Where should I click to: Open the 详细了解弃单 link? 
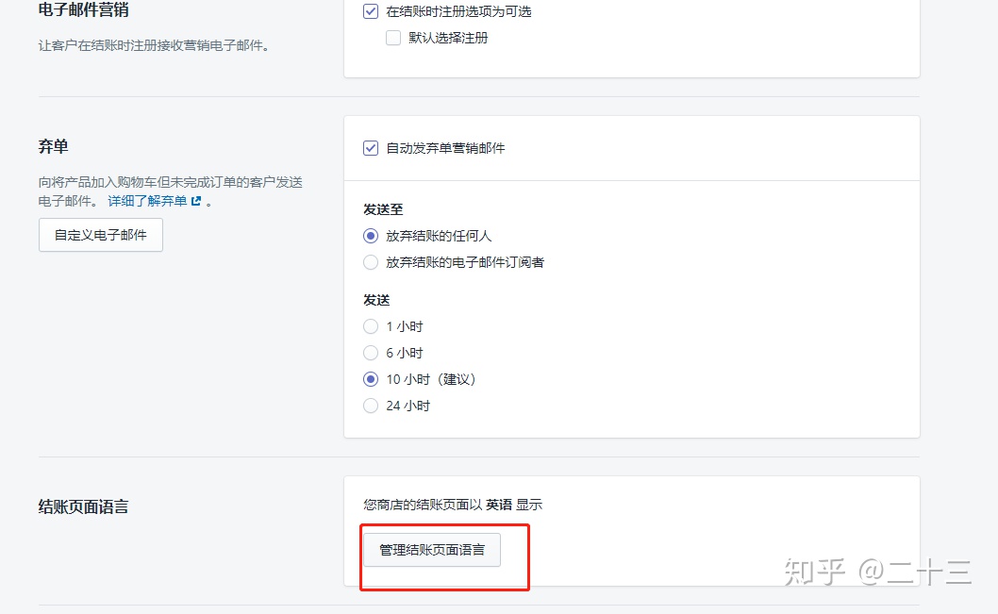click(x=147, y=201)
